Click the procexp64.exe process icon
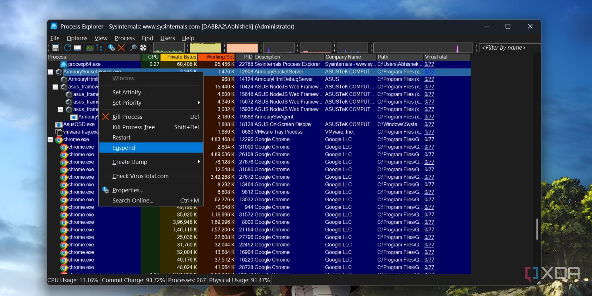The width and height of the screenshot is (592, 296). 64,64
